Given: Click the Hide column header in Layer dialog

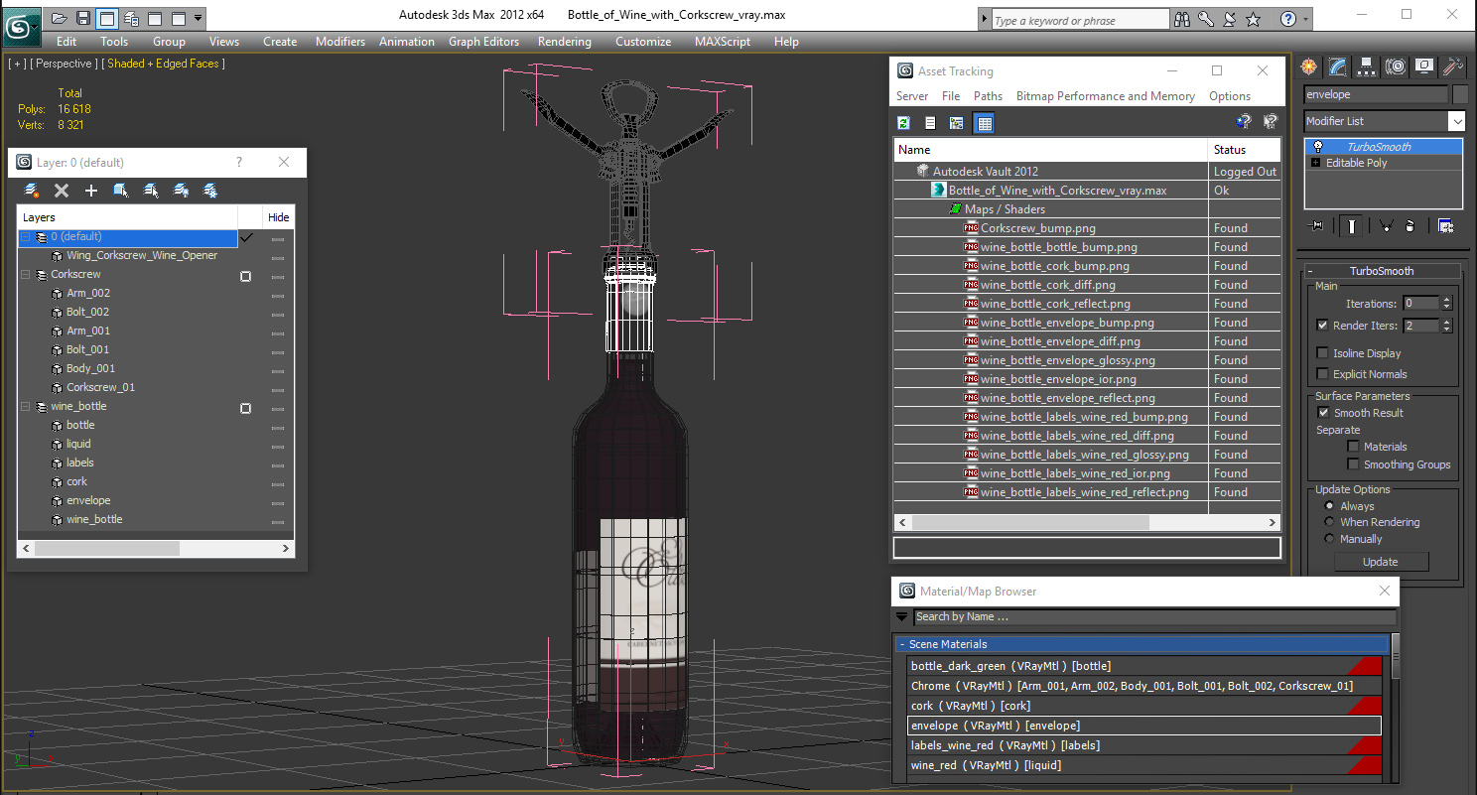Looking at the screenshot, I should tap(279, 217).
